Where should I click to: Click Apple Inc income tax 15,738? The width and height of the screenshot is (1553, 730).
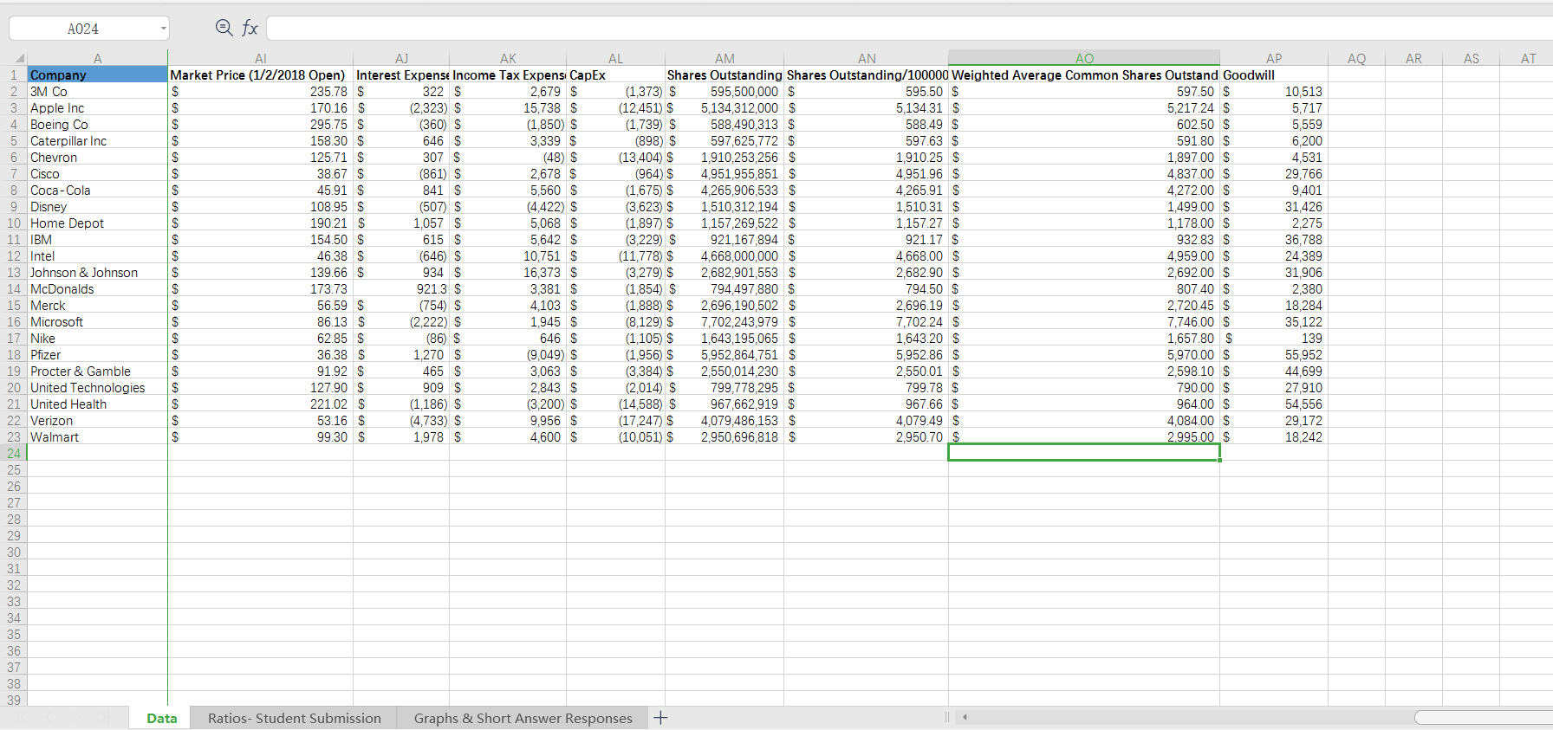(508, 108)
